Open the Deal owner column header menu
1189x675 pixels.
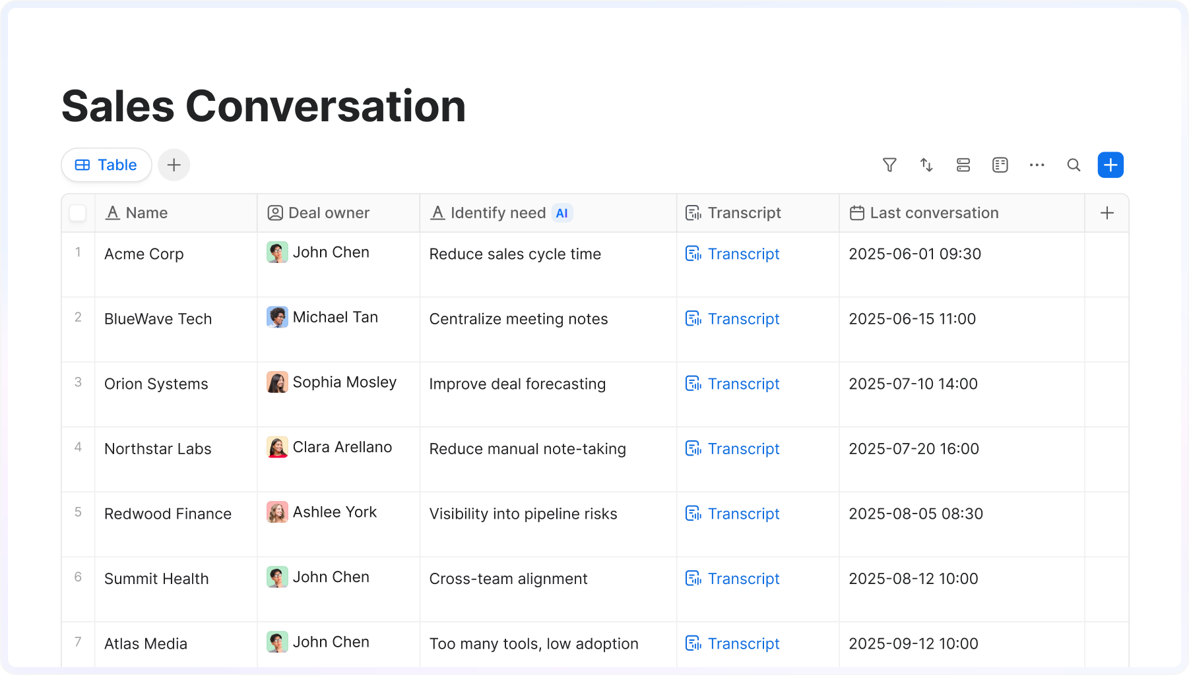pos(329,213)
